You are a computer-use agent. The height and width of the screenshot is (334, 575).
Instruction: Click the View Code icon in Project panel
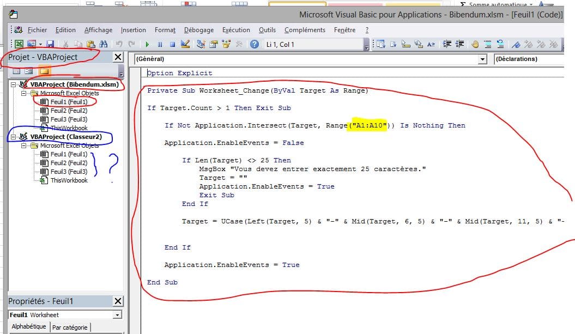16,71
